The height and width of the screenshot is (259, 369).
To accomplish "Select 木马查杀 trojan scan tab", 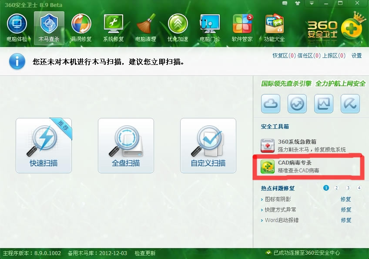I will pyautogui.click(x=49, y=28).
